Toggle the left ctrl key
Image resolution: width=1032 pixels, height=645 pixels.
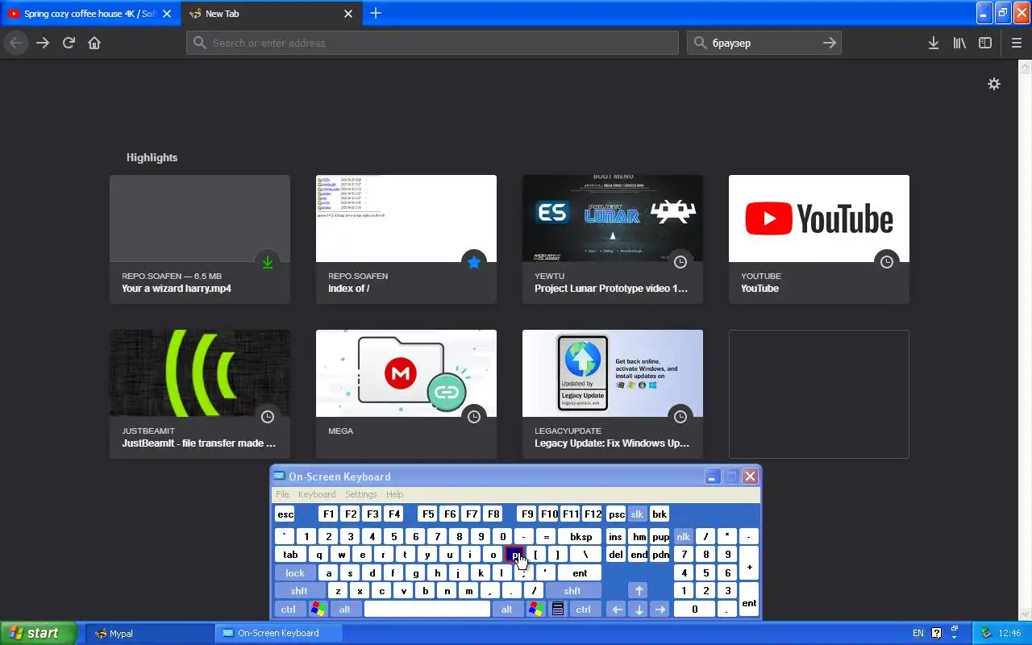click(289, 609)
